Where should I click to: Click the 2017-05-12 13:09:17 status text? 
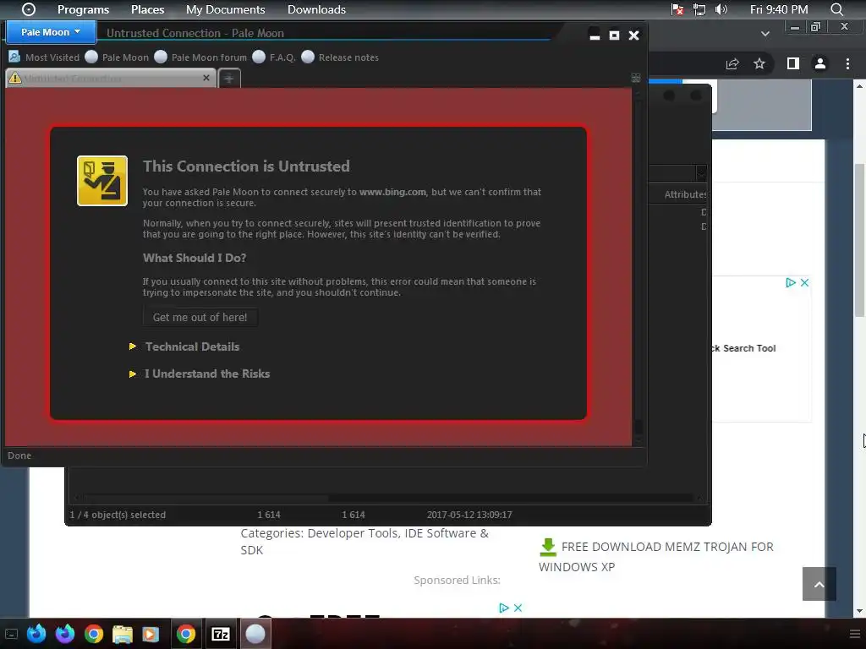pyautogui.click(x=469, y=515)
